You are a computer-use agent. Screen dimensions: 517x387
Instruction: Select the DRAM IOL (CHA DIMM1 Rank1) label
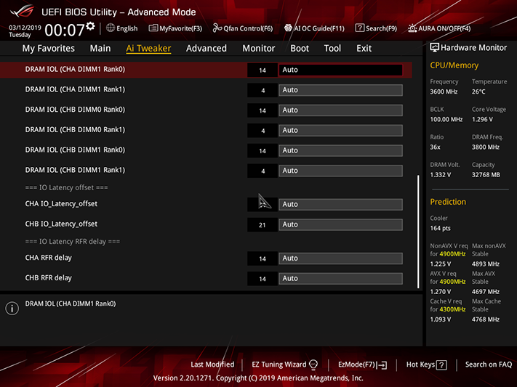point(75,89)
